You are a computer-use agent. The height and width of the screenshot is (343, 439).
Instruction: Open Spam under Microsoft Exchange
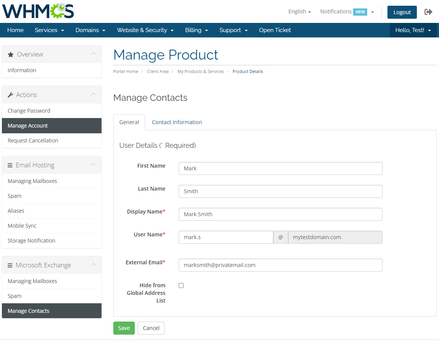coord(52,296)
